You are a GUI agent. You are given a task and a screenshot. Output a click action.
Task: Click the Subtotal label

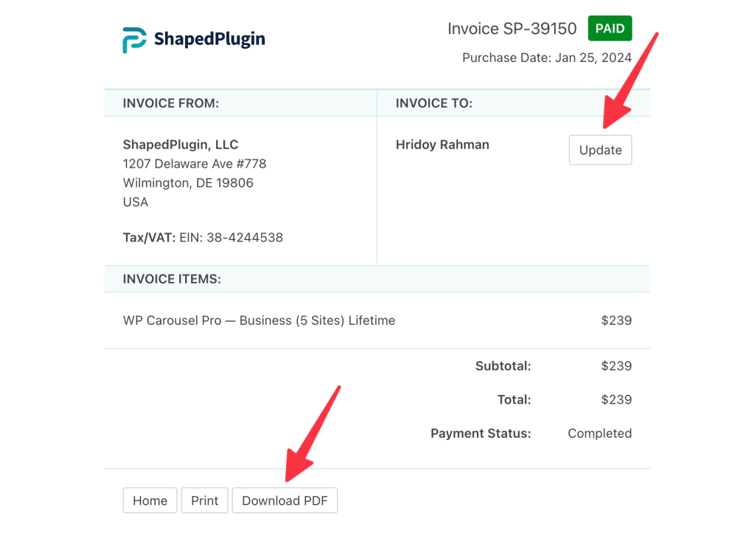[x=503, y=366]
